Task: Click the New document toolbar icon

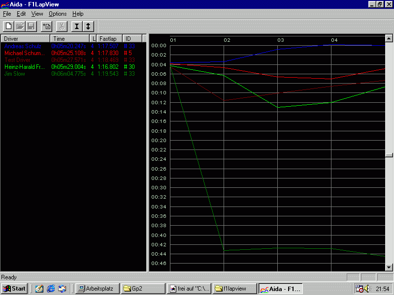Action: tap(8, 26)
